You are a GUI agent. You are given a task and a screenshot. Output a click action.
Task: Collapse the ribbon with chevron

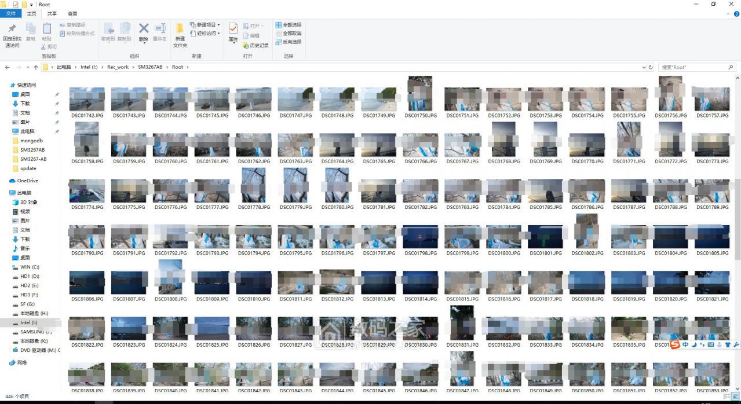[x=728, y=13]
